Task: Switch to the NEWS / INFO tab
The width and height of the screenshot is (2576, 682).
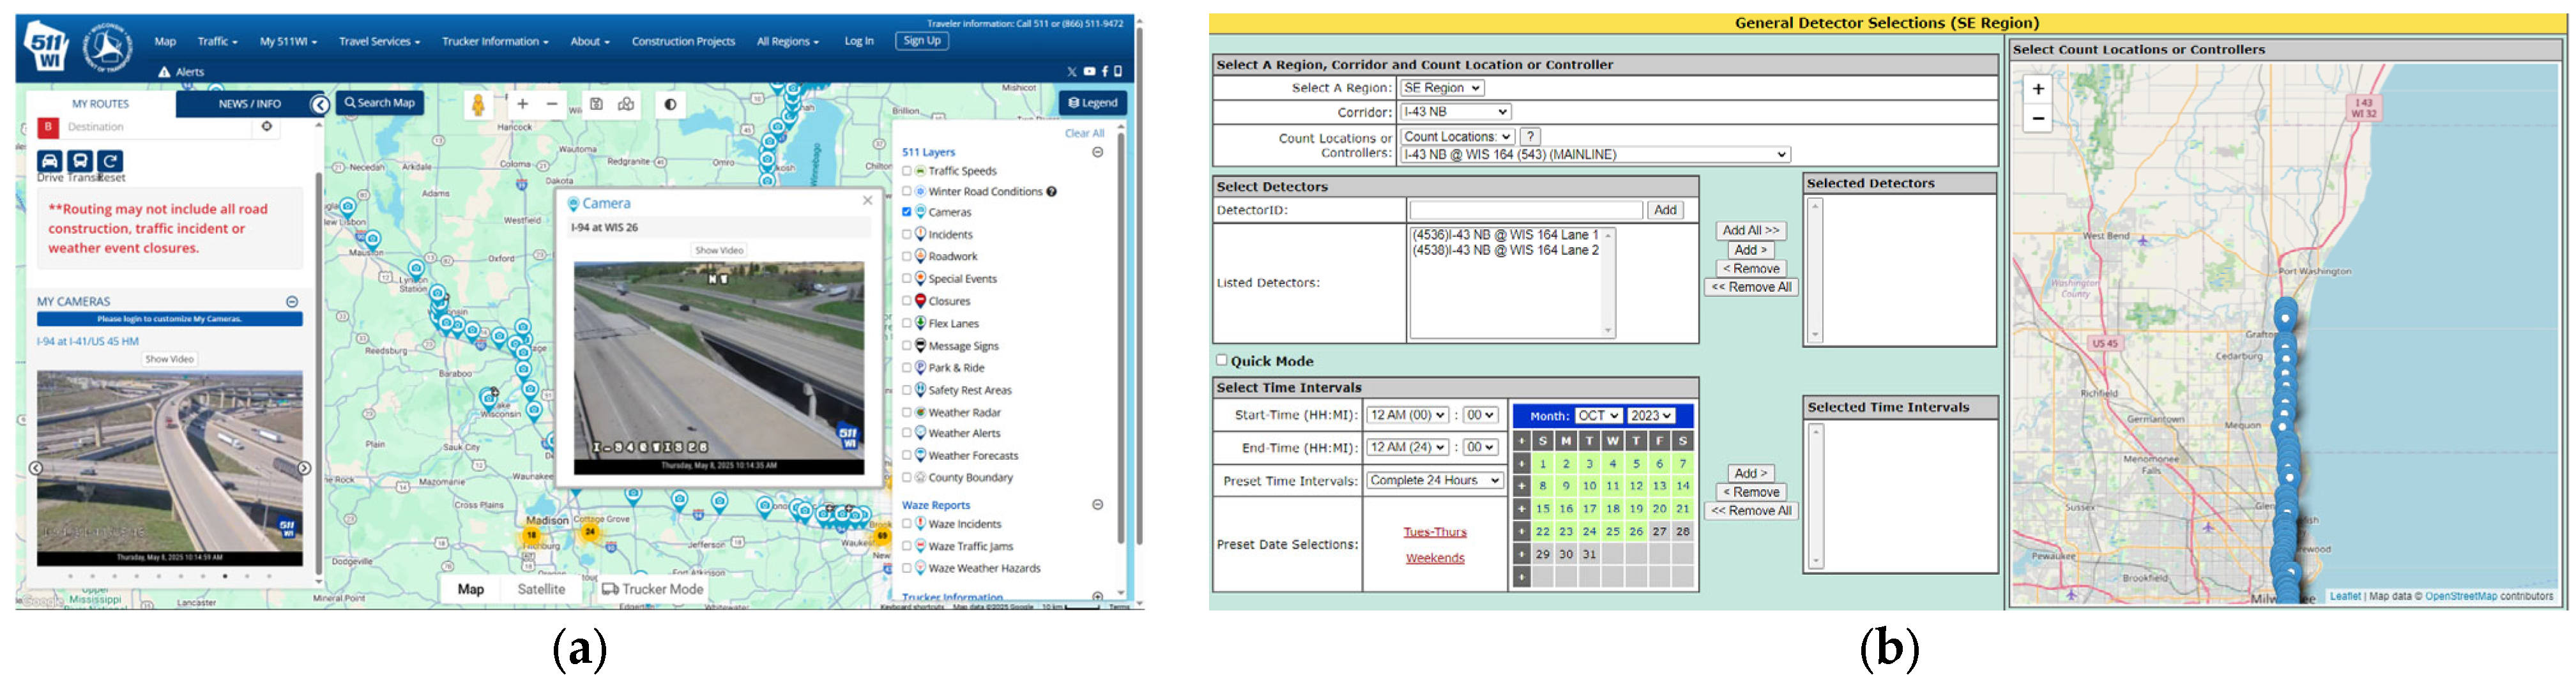Action: coord(249,104)
